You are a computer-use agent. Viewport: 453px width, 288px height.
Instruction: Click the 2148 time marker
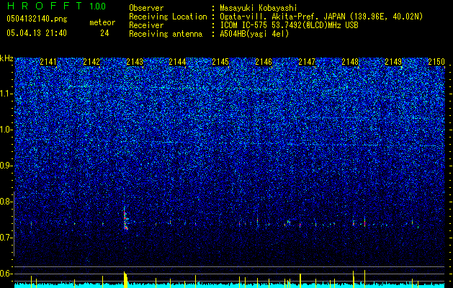tap(350, 61)
